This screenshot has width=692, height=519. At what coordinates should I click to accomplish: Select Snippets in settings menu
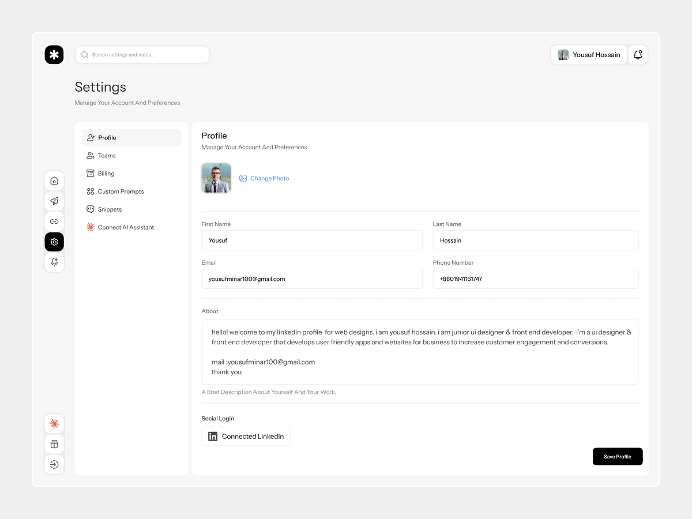coord(131,209)
